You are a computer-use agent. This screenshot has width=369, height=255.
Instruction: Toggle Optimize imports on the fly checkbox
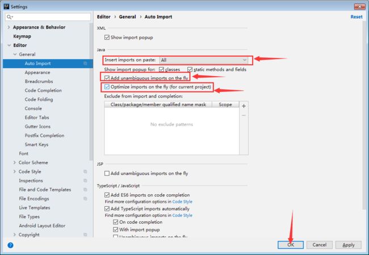107,87
